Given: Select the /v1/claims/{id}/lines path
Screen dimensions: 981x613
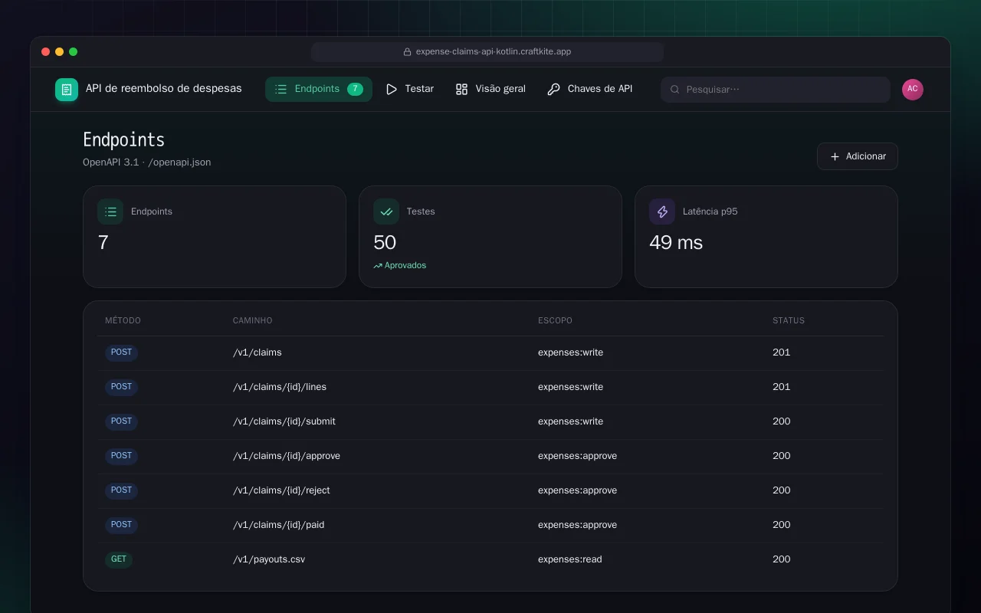Looking at the screenshot, I should click(x=280, y=387).
